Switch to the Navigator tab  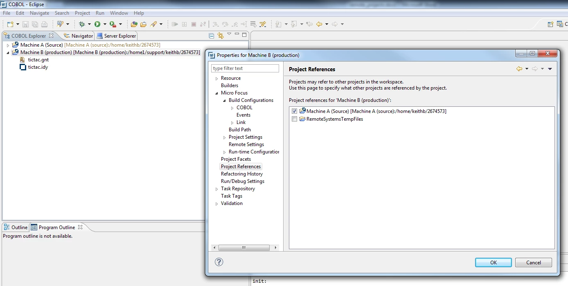(79, 36)
